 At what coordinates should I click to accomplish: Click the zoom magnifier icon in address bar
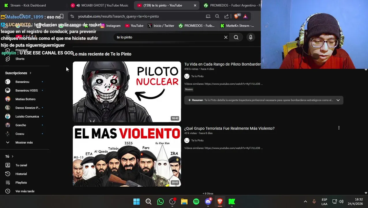point(217,16)
